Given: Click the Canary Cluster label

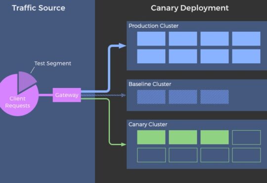Looking at the screenshot, I should pyautogui.click(x=148, y=124).
